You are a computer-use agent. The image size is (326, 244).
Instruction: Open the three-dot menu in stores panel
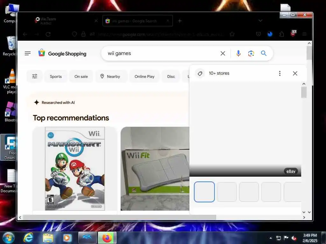pyautogui.click(x=280, y=73)
